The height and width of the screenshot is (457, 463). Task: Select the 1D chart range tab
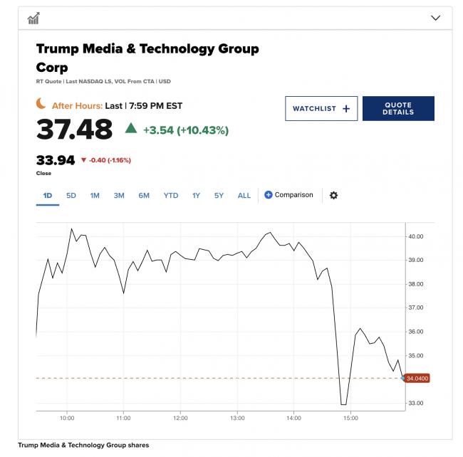pyautogui.click(x=48, y=195)
